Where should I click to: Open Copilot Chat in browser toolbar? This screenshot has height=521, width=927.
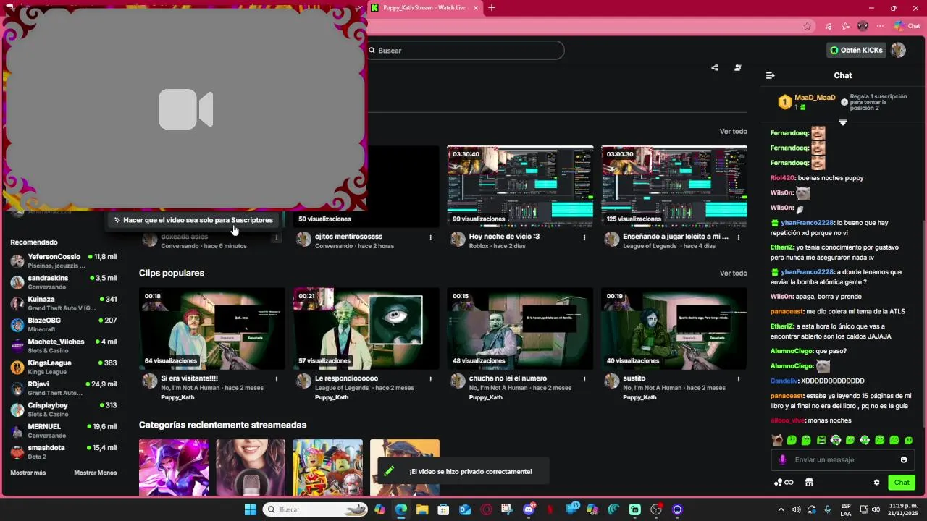(x=907, y=26)
